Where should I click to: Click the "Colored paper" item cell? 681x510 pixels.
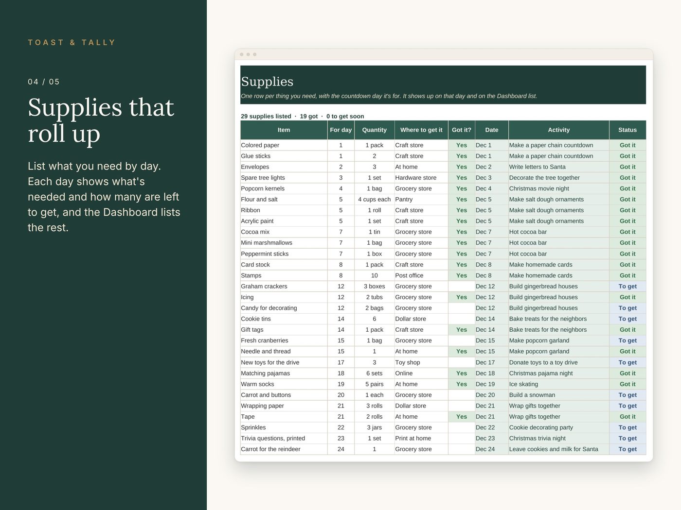point(284,145)
